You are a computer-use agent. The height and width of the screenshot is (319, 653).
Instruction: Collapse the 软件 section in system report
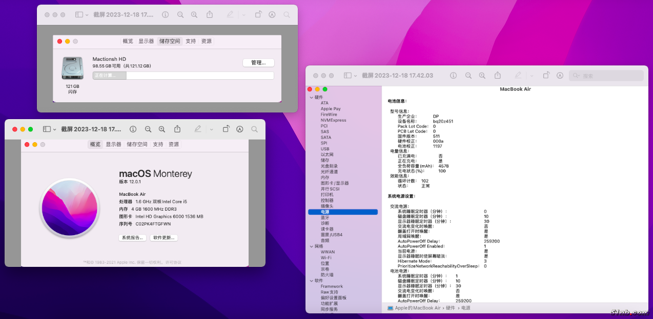pos(311,281)
